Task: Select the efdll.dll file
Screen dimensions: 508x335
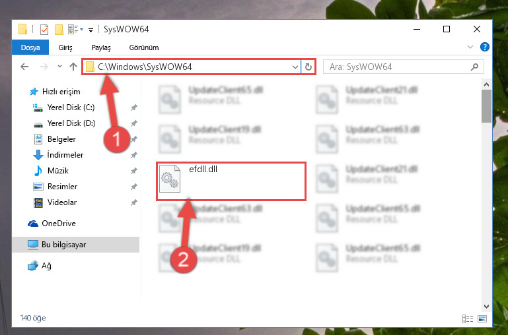Action: 231,181
